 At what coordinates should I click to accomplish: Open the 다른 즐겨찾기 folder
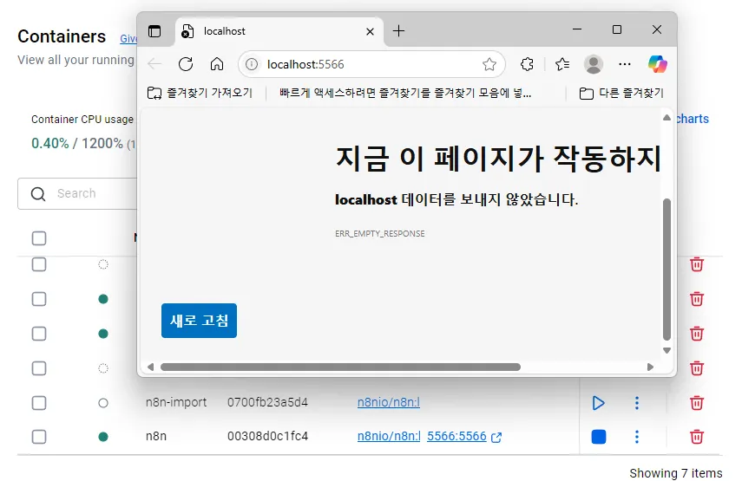pyautogui.click(x=621, y=93)
